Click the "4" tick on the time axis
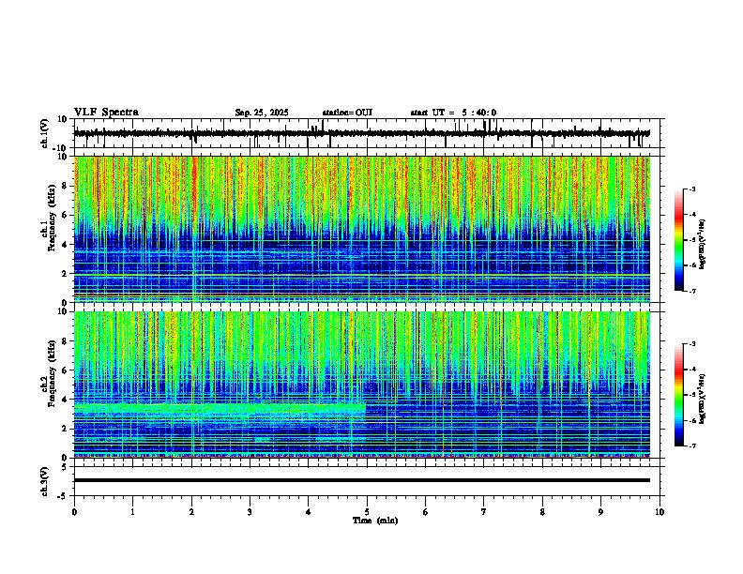Screen dimensions: 743x574 [308, 512]
